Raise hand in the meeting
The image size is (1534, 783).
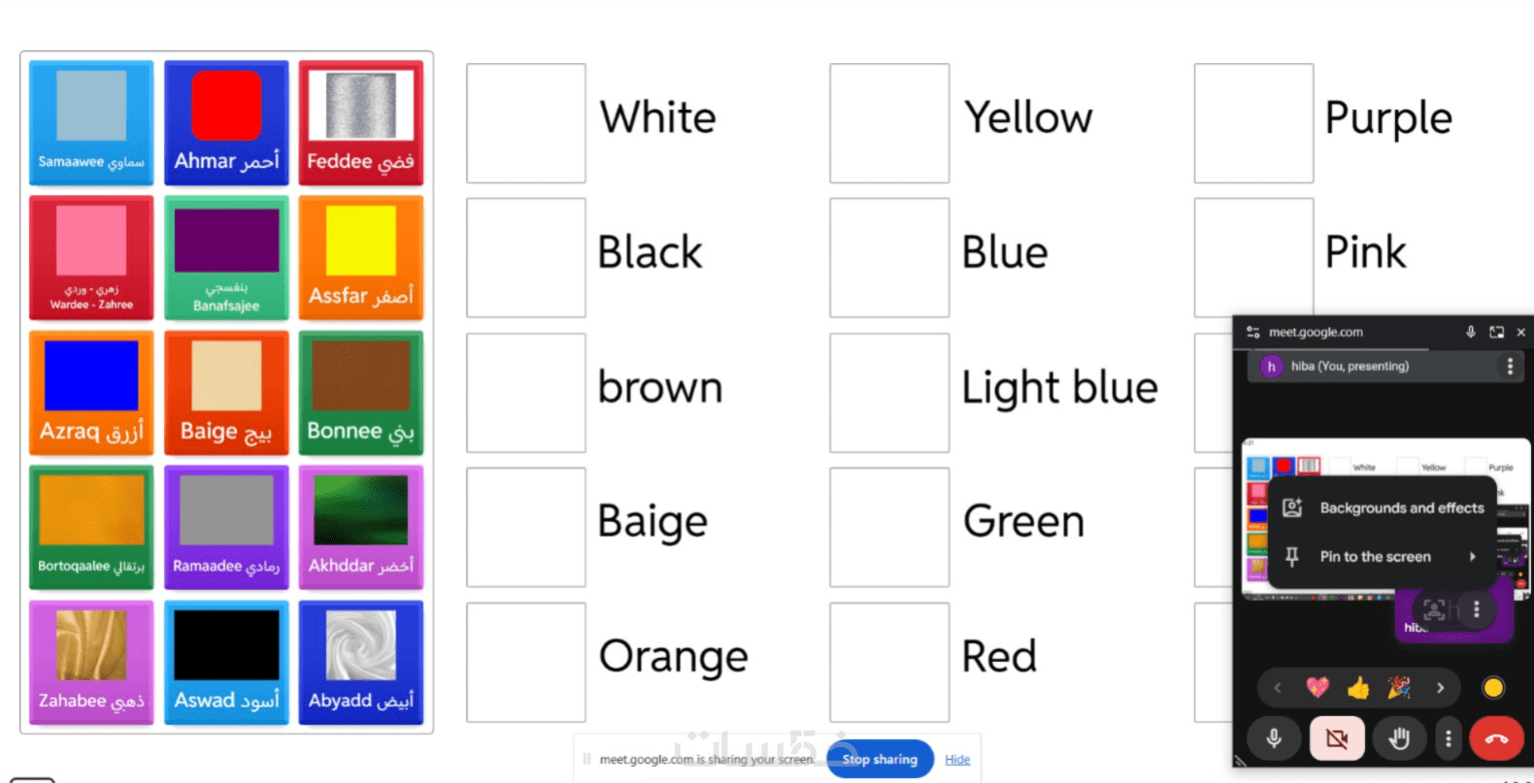coord(1398,739)
